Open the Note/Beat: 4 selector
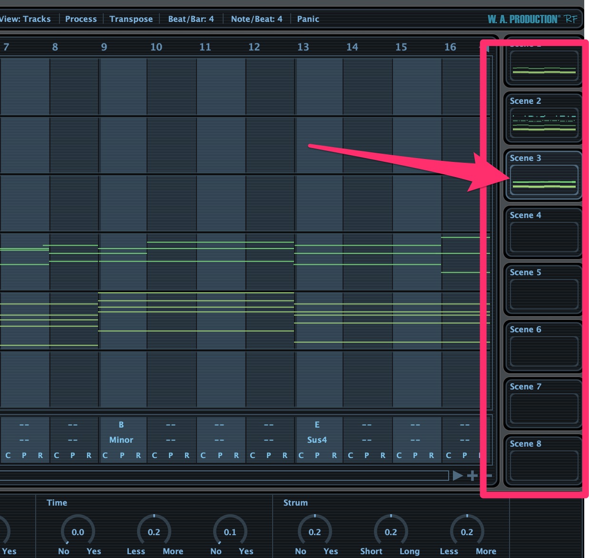The image size is (589, 558). 256,19
